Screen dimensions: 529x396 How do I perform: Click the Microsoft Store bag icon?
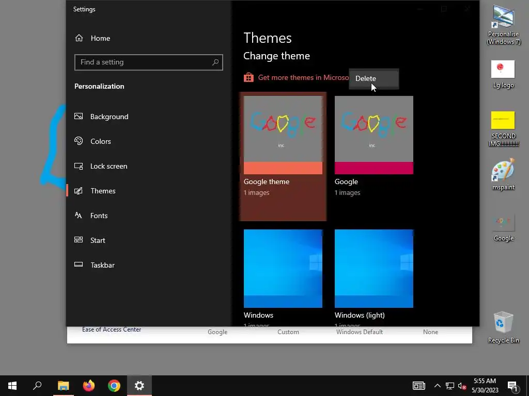point(248,77)
